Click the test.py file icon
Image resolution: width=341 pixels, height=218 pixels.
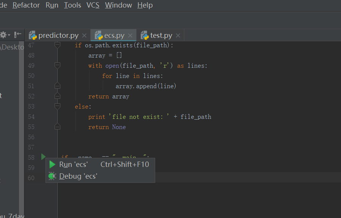[x=145, y=35]
